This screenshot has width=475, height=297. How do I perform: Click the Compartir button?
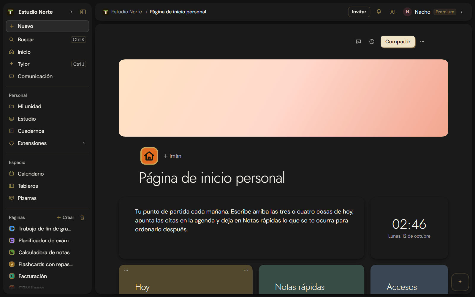[x=398, y=42]
